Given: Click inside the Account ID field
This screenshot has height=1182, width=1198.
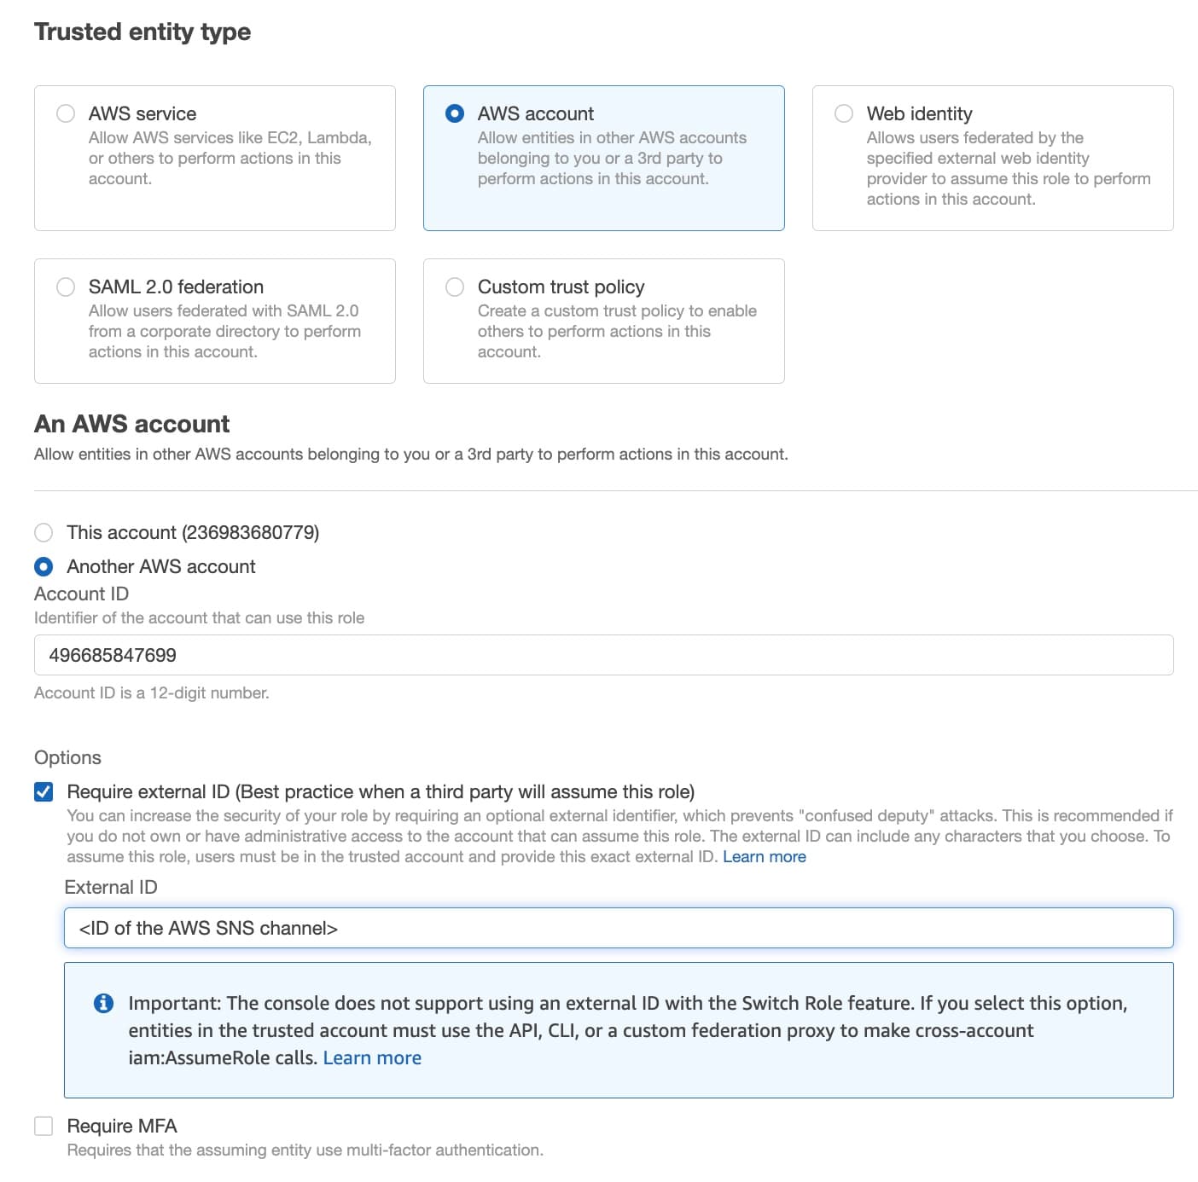Looking at the screenshot, I should (x=597, y=655).
